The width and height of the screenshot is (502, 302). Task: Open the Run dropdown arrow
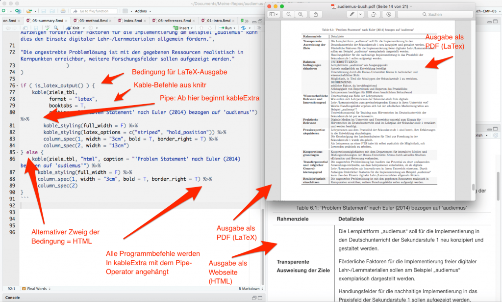pyautogui.click(x=235, y=28)
